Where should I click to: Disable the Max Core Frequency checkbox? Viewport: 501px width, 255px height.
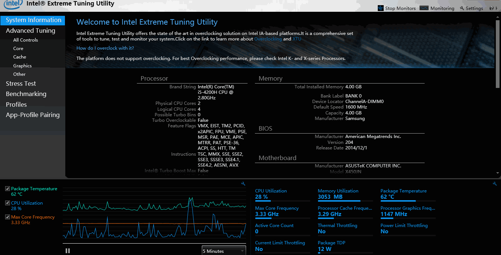pyautogui.click(x=8, y=217)
